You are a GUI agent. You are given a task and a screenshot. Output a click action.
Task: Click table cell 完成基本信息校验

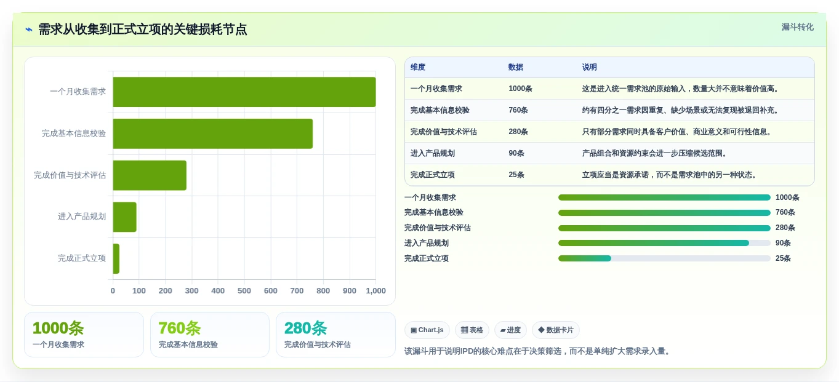[440, 110]
